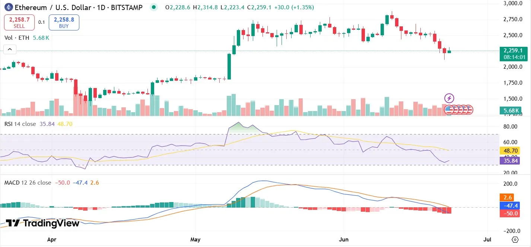
Task: Toggle the purple RSI value 35.84 label
Action: click(511, 160)
